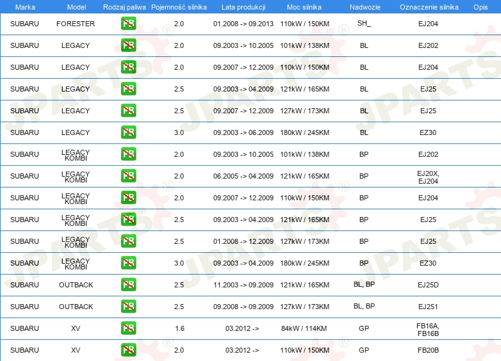
Task: Click the fuel icon in Outback EJ25D row
Action: click(x=128, y=284)
